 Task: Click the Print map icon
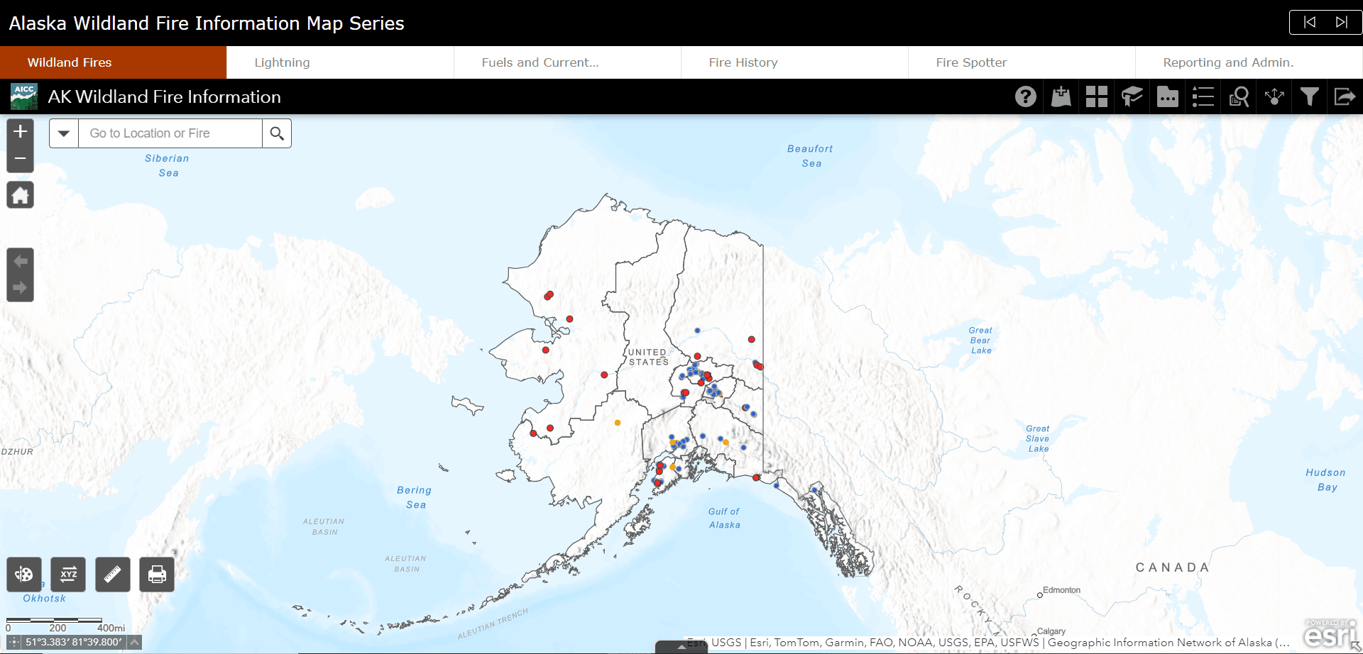pos(157,575)
